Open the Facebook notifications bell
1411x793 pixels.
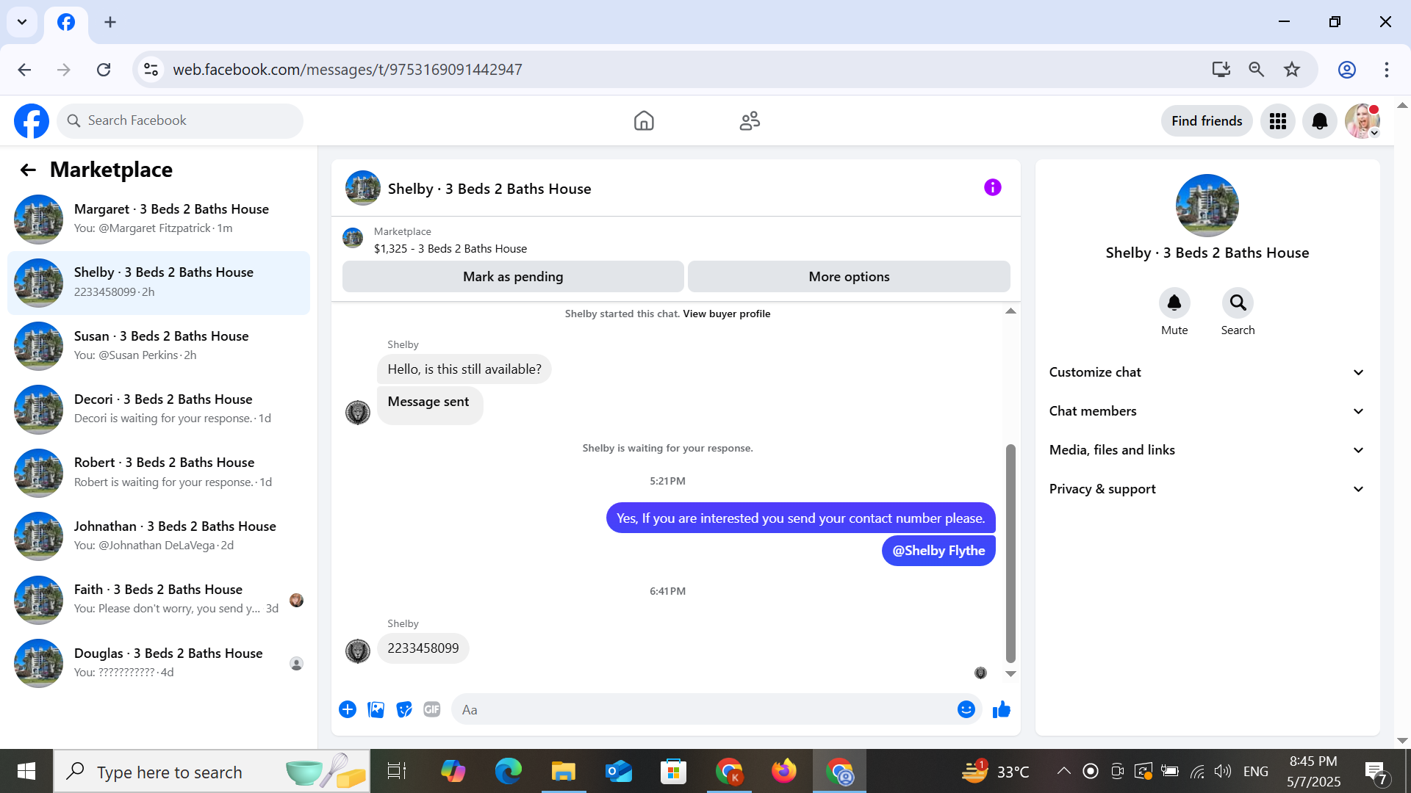coord(1319,121)
